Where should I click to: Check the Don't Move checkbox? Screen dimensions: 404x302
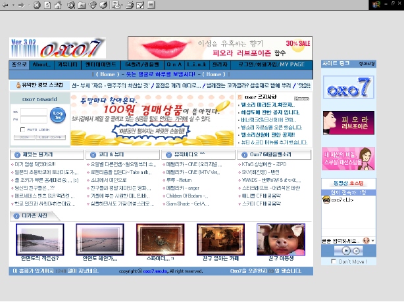point(334,261)
